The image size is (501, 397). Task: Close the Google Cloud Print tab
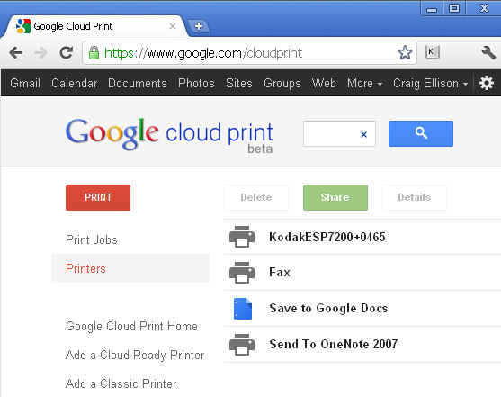173,26
